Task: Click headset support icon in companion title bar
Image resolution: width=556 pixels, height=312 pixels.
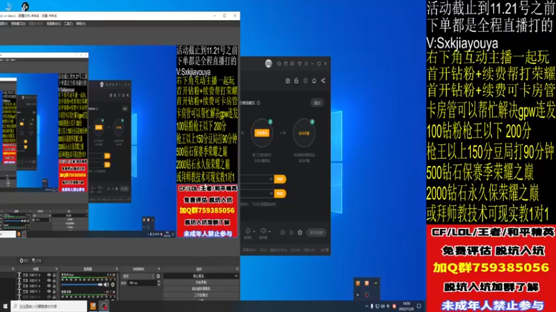Action: (279, 64)
